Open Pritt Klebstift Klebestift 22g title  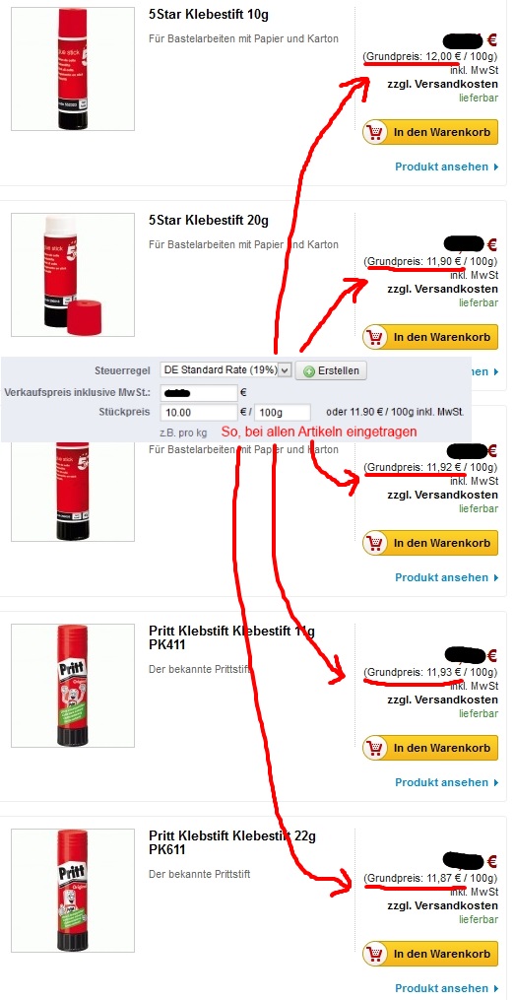click(x=232, y=843)
